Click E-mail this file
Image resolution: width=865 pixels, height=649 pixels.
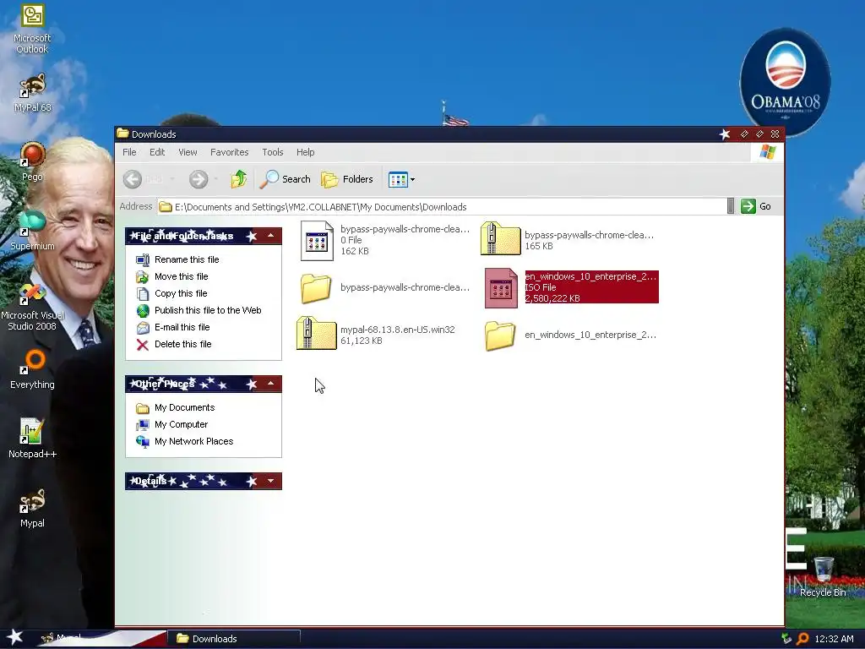(x=182, y=327)
